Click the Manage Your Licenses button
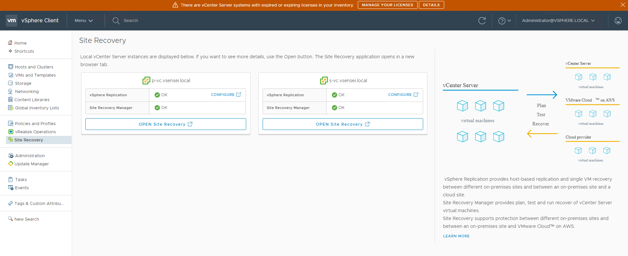Screen dimensions: 628x256 [387, 5]
